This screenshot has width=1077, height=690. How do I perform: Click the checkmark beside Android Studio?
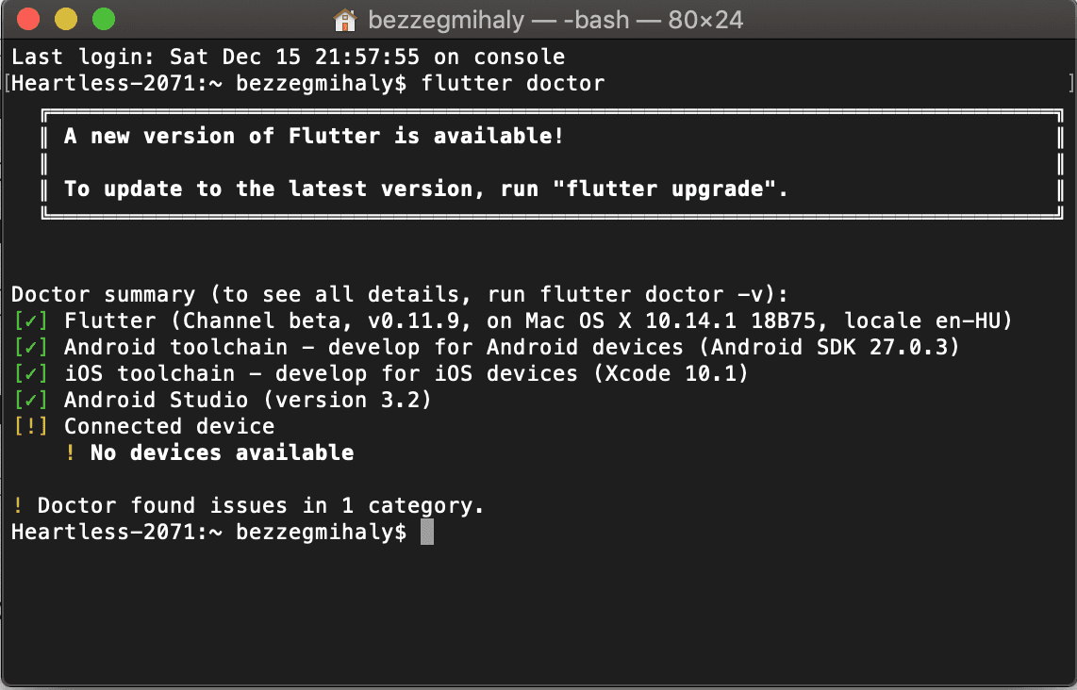pos(31,400)
